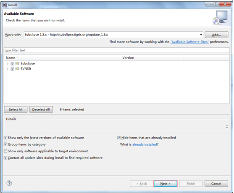Uncheck the Subclipse checkbox
The height and width of the screenshot is (193, 234).
coord(12,64)
